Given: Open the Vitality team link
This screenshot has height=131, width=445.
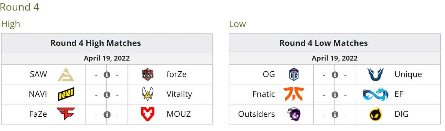Looking at the screenshot, I should point(179,94).
